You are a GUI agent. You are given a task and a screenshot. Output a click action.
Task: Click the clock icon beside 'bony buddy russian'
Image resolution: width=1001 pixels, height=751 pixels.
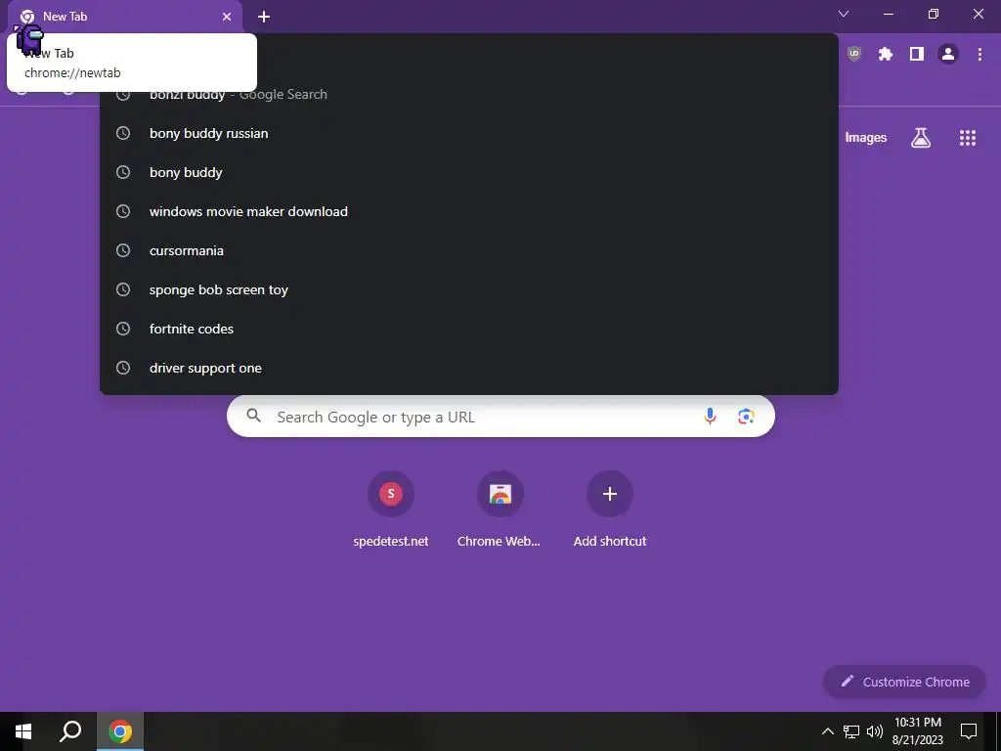click(x=123, y=133)
